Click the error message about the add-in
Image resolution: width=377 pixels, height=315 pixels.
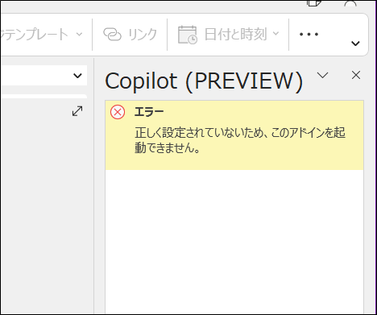pyautogui.click(x=240, y=140)
